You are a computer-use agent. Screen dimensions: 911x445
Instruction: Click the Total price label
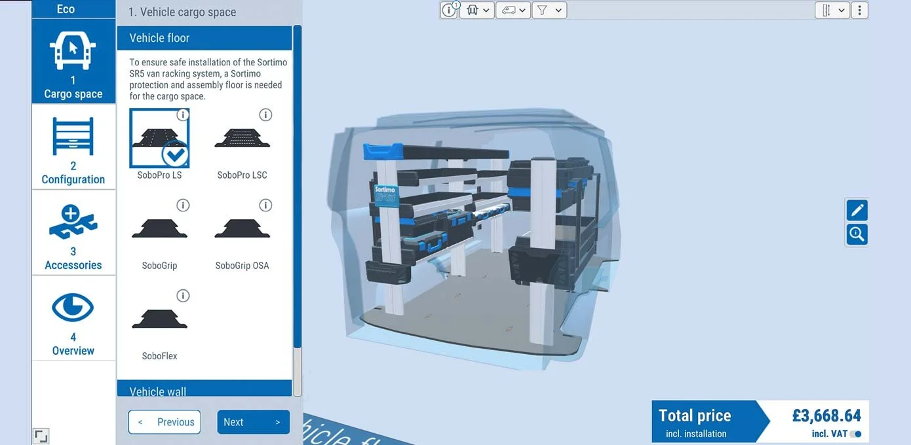coord(695,416)
